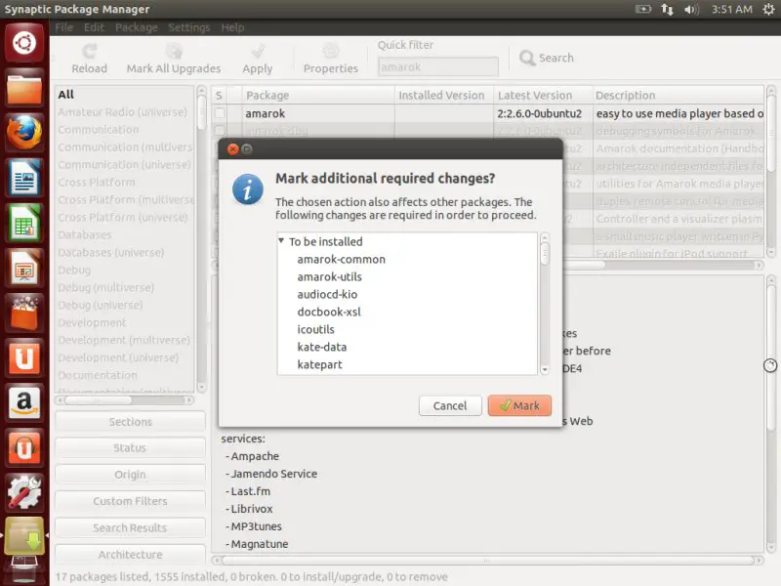
Task: Select amarok-common in the dialog list
Action: click(x=341, y=259)
